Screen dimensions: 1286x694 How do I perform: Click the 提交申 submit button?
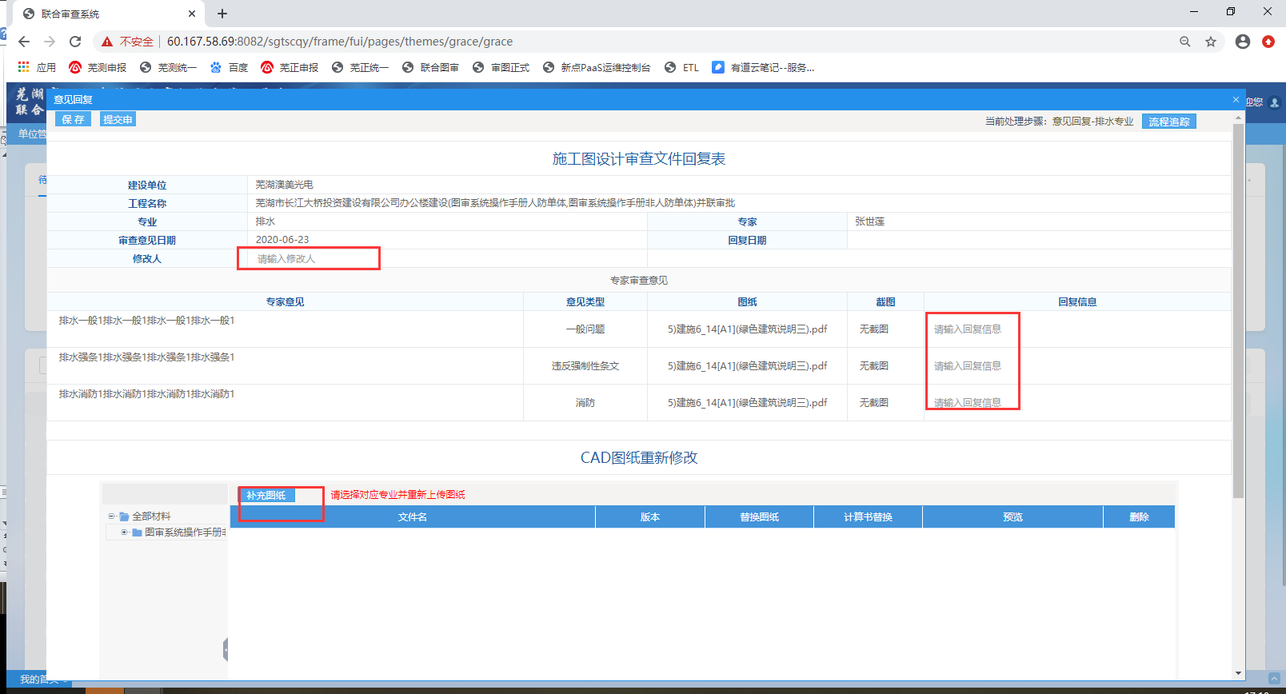[x=118, y=119]
